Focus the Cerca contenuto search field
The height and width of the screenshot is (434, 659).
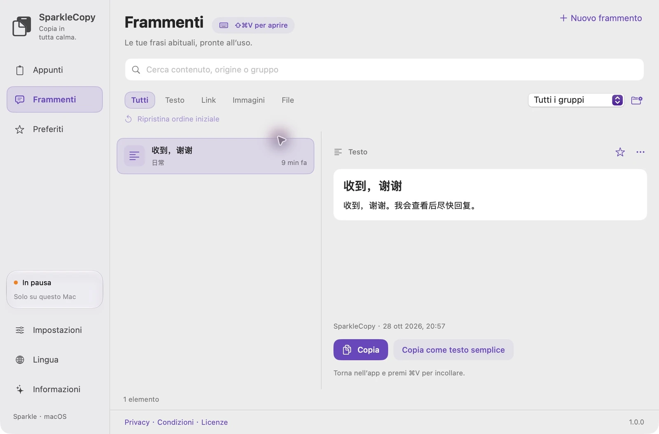click(x=384, y=70)
